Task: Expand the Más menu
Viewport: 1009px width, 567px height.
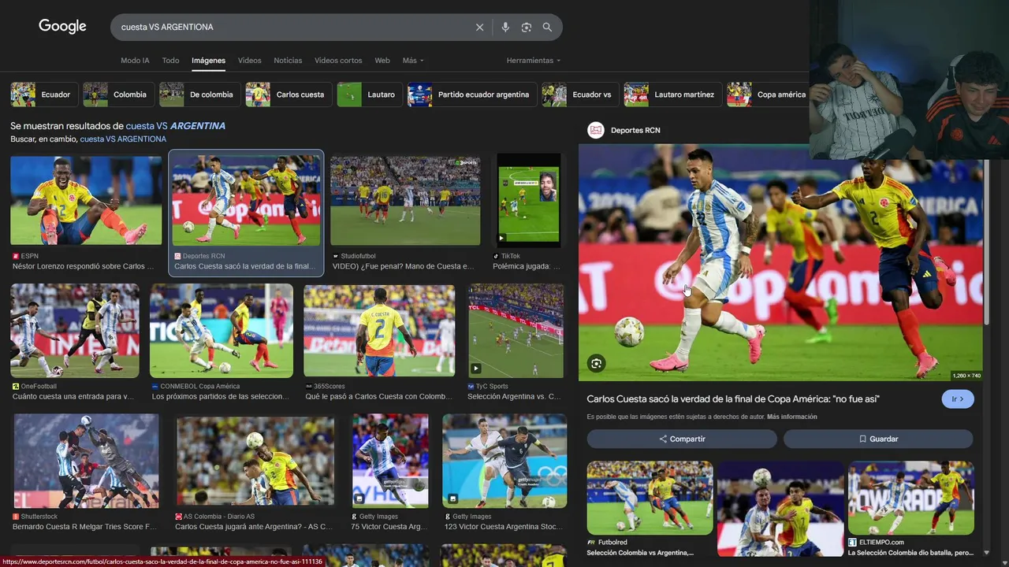Action: [413, 61]
